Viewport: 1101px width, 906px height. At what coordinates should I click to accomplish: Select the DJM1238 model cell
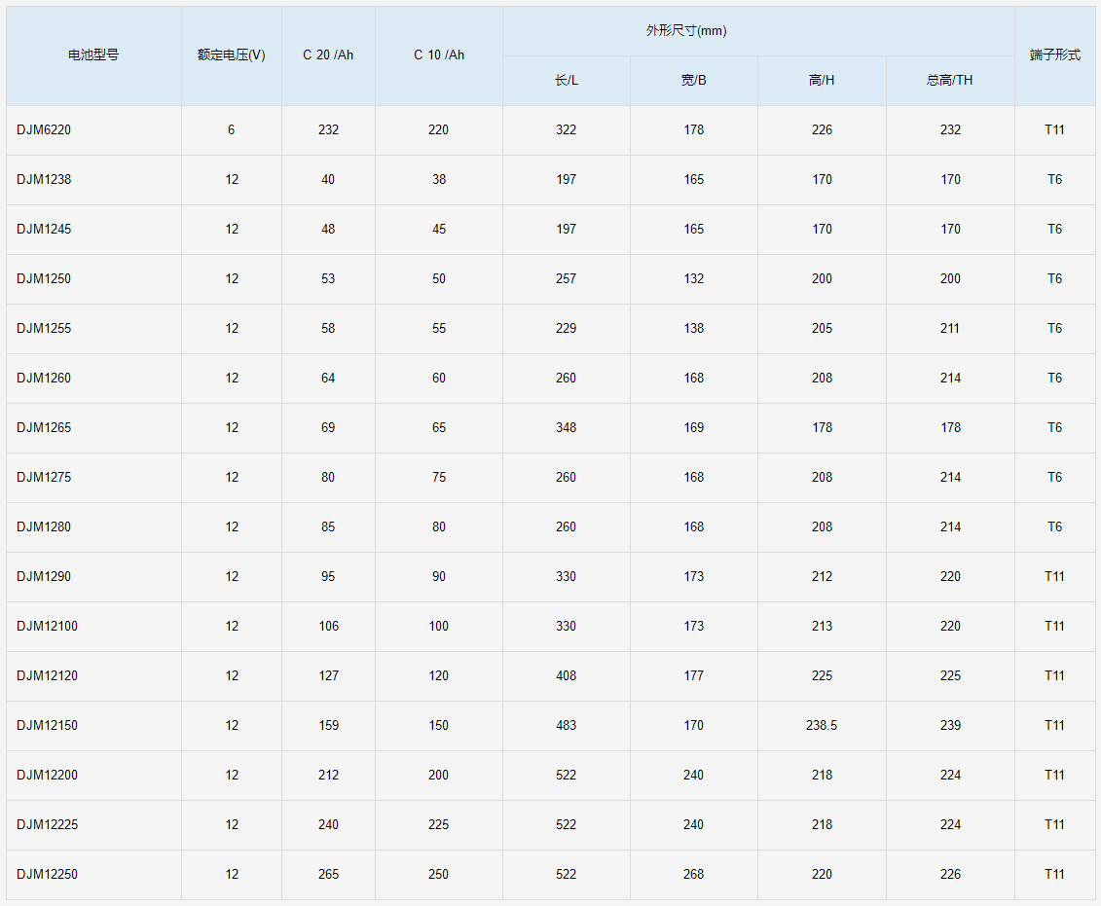93,180
